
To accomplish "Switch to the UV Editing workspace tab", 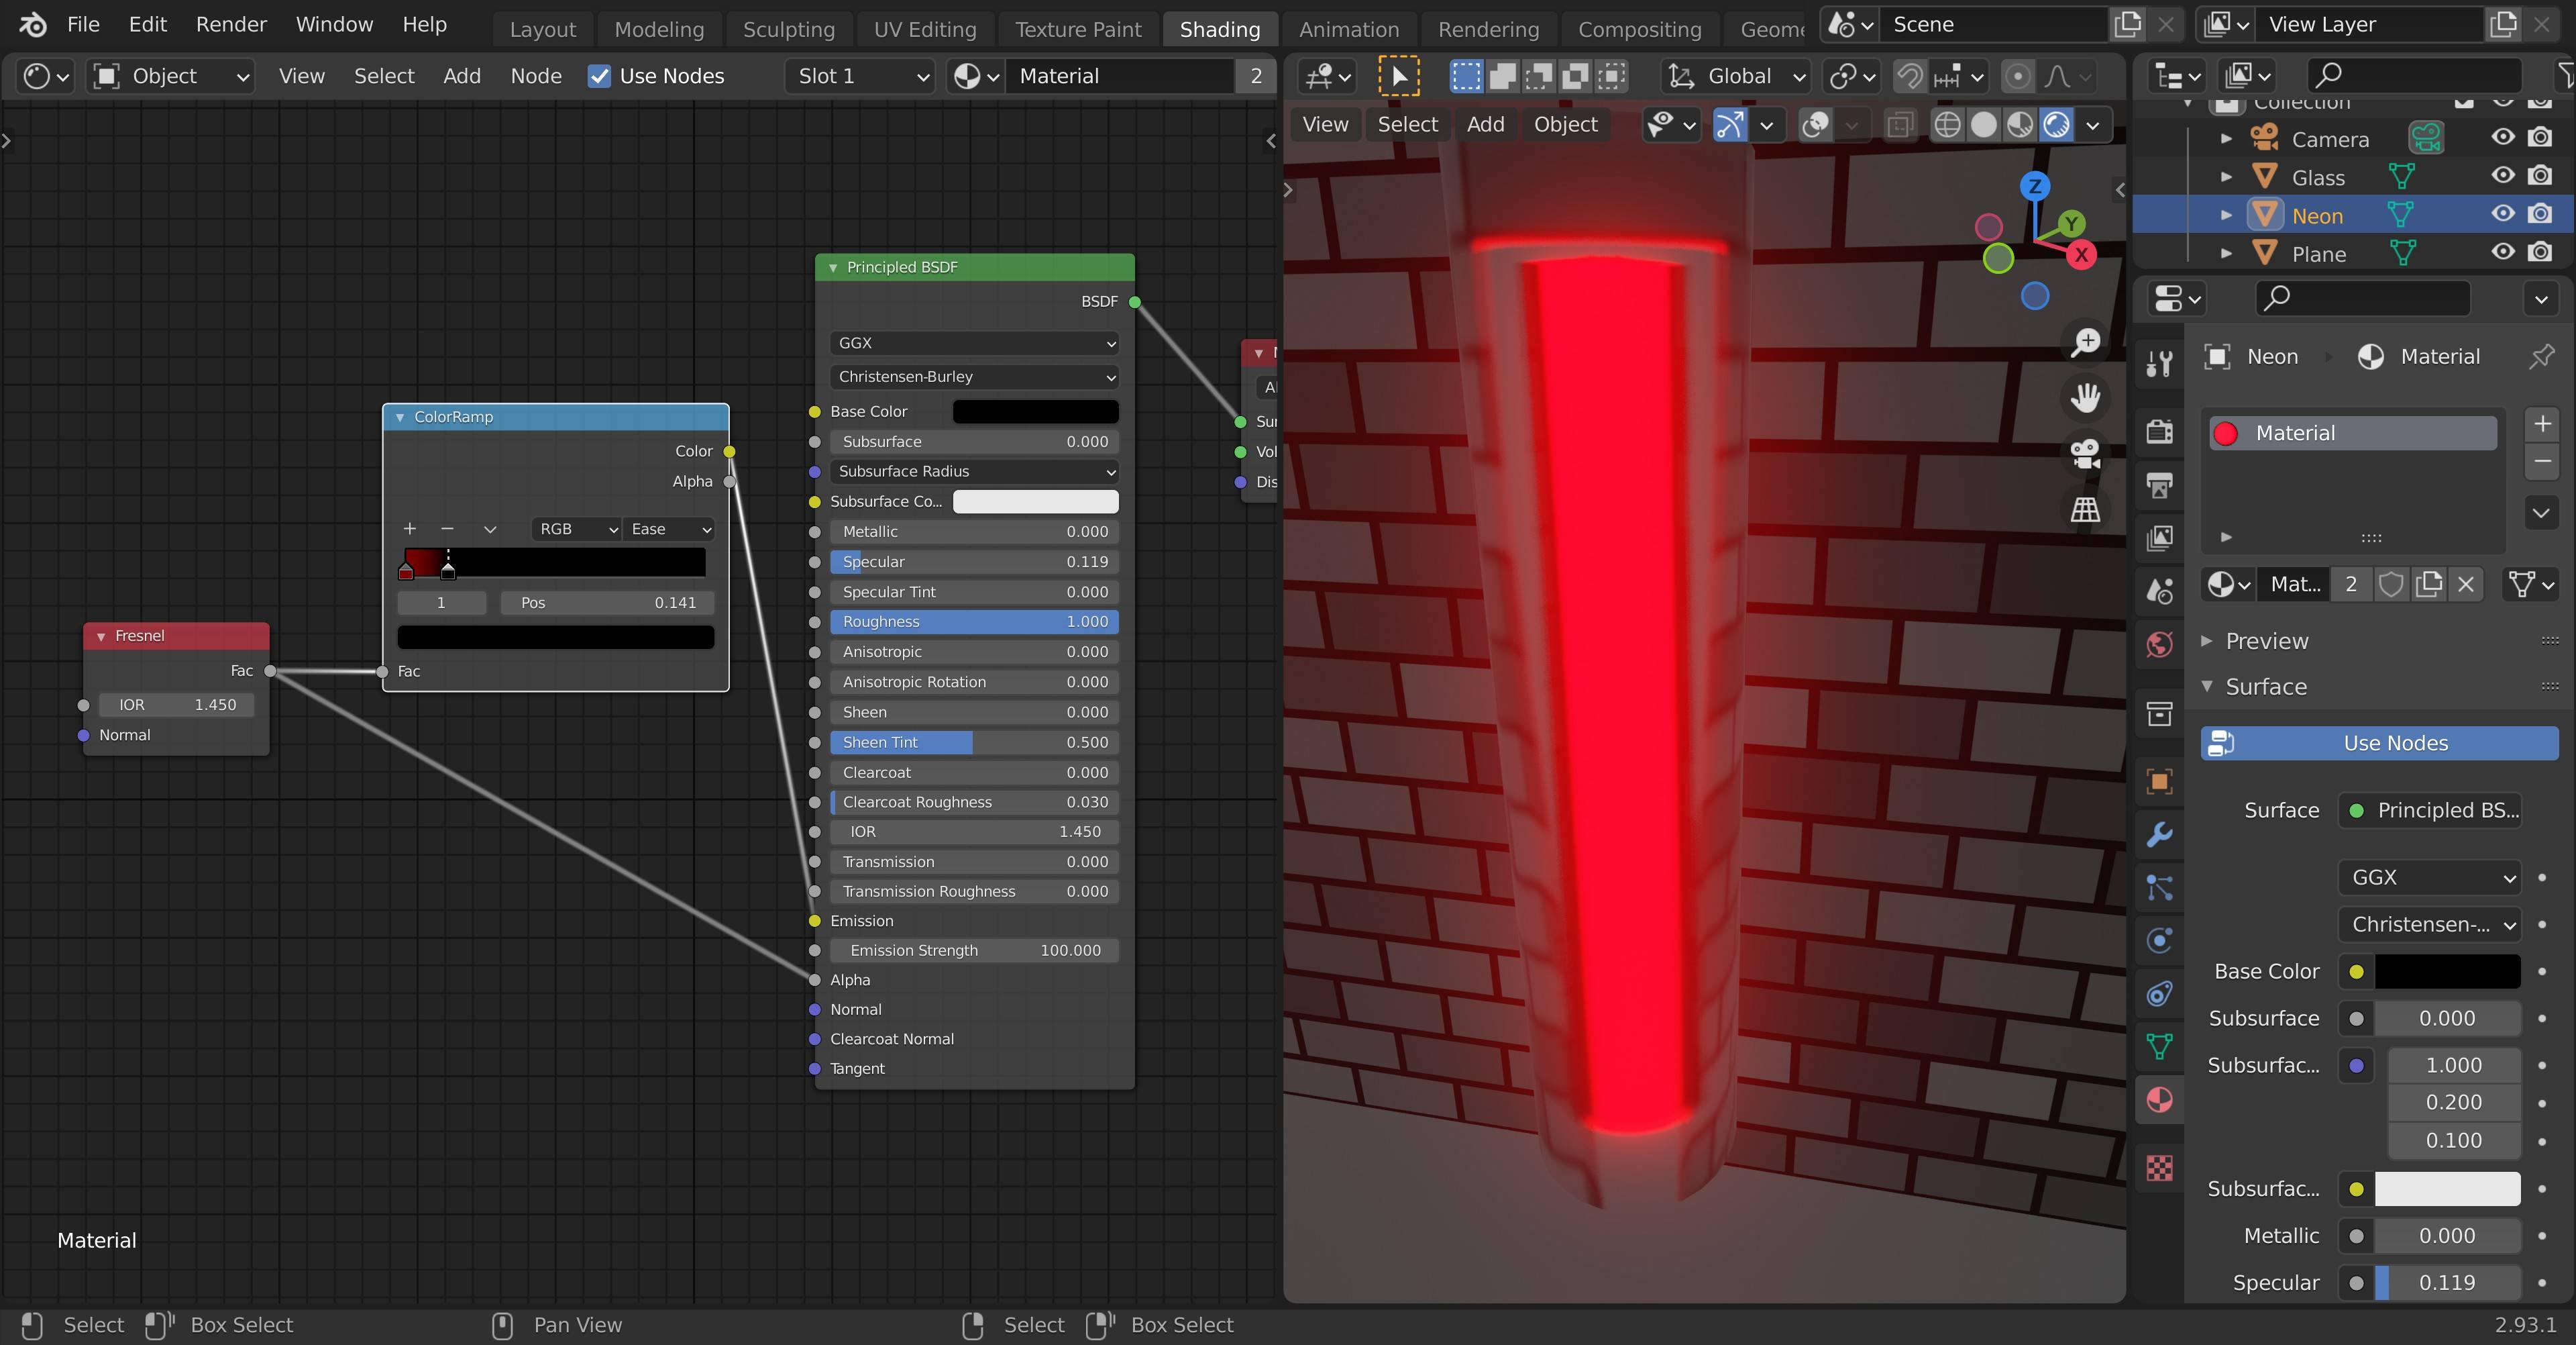I will pyautogui.click(x=924, y=28).
